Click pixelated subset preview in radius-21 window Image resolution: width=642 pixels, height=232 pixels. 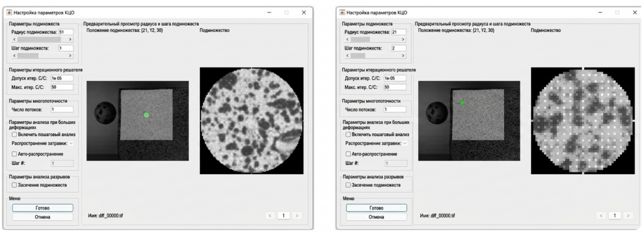(582, 121)
